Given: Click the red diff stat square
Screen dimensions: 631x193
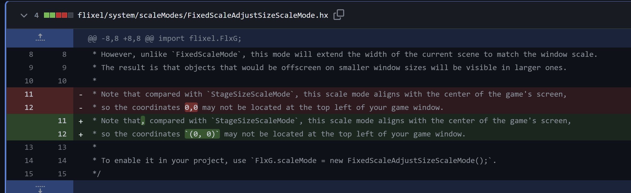Looking at the screenshot, I should 59,15.
